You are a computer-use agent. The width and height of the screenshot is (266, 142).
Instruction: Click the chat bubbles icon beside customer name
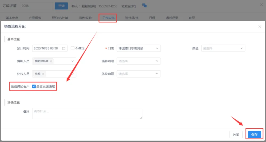pos(145,6)
